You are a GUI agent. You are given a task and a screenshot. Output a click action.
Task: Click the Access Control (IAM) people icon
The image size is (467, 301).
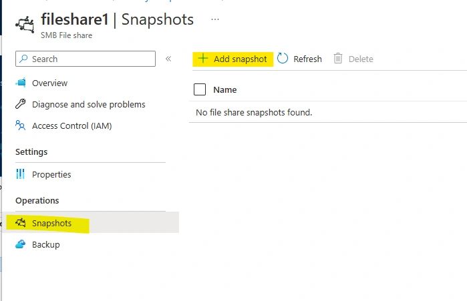click(21, 125)
